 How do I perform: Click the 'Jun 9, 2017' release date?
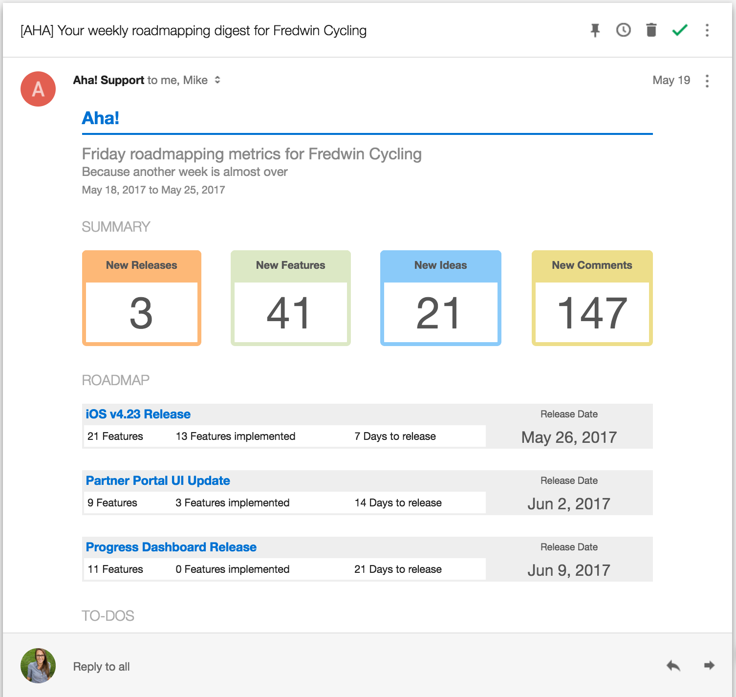tap(569, 570)
